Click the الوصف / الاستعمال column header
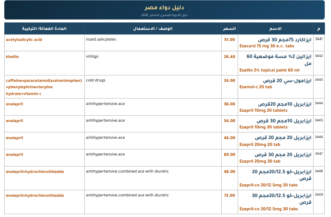331x217 pixels. [x=153, y=29]
